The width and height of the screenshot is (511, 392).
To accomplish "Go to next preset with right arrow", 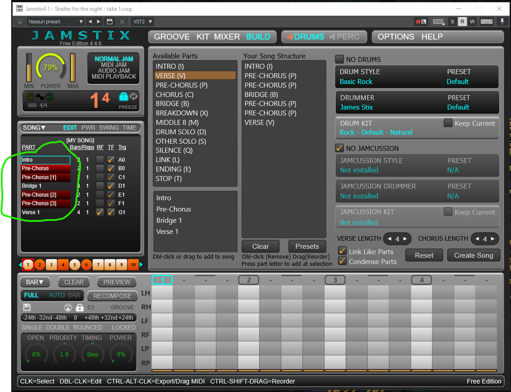I will coord(99,22).
